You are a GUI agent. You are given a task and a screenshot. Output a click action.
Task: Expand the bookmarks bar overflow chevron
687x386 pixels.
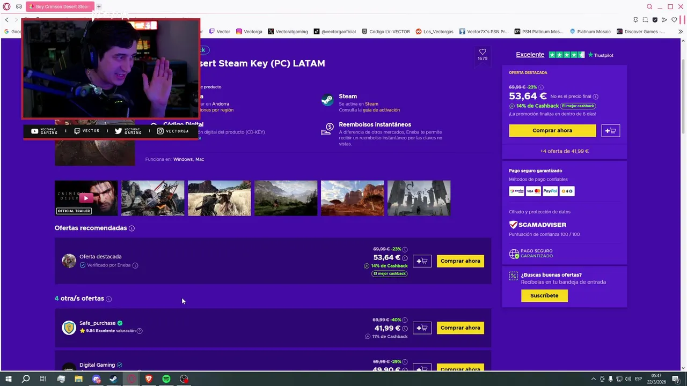(x=681, y=32)
